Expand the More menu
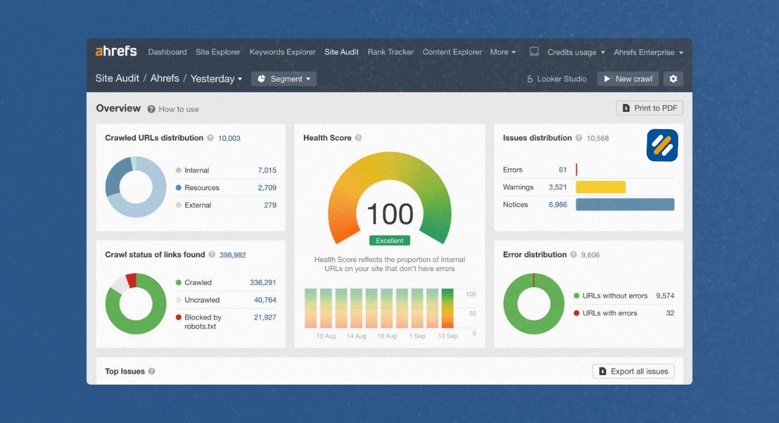The height and width of the screenshot is (423, 779). tap(503, 52)
